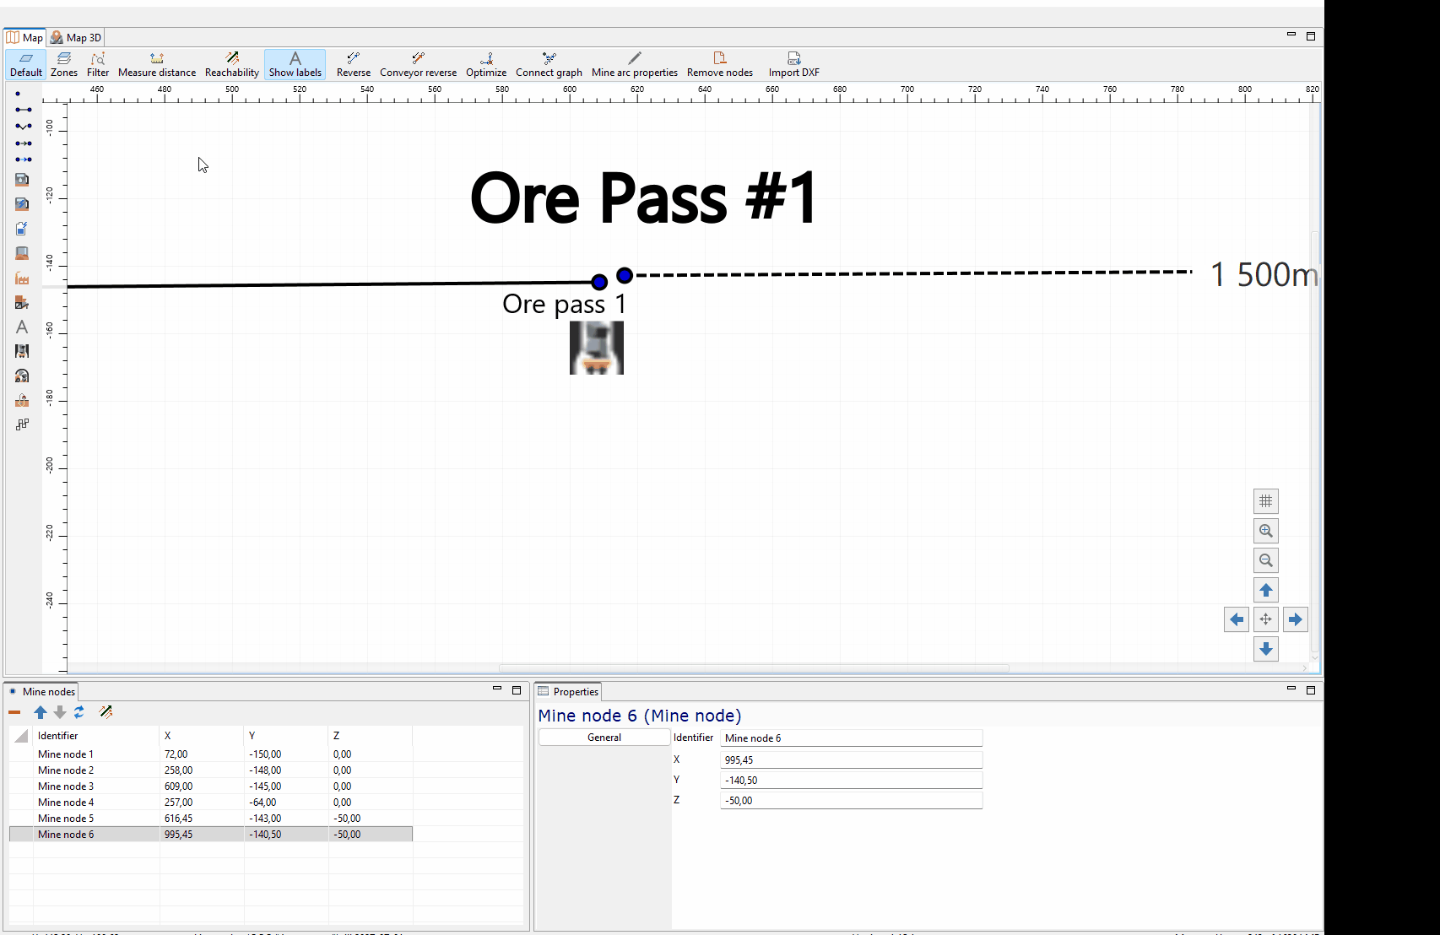Select the text label tool A
The width and height of the screenshot is (1440, 935).
tap(22, 327)
